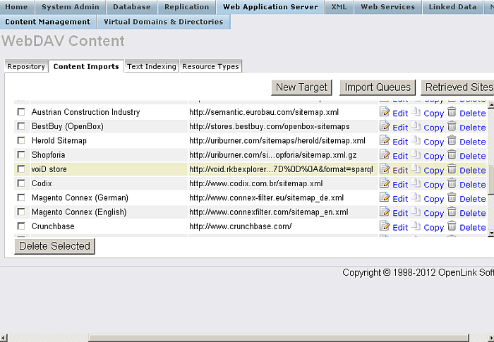494x342 pixels.
Task: Click trash icon for Herold Sitemap
Action: (x=452, y=140)
